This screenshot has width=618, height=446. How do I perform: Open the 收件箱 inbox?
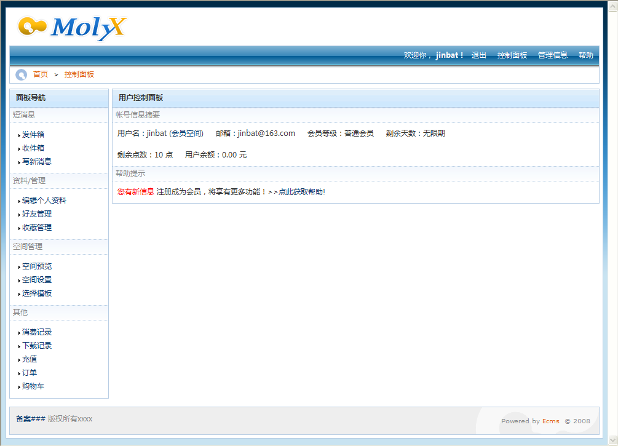[33, 148]
